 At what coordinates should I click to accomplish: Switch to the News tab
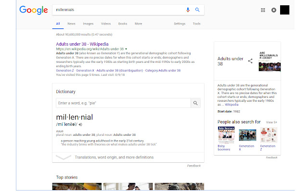click(x=71, y=24)
